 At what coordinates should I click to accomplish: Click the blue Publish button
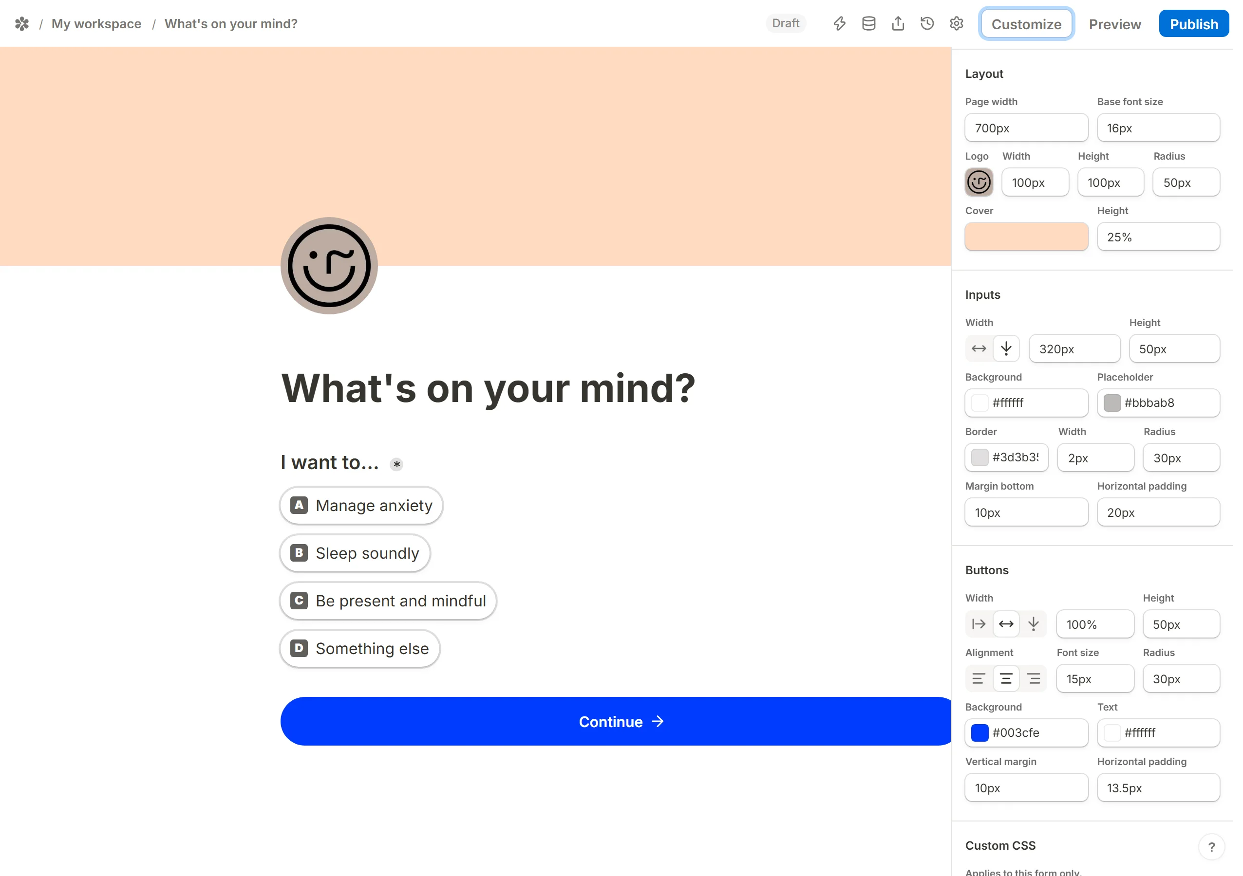click(x=1193, y=24)
